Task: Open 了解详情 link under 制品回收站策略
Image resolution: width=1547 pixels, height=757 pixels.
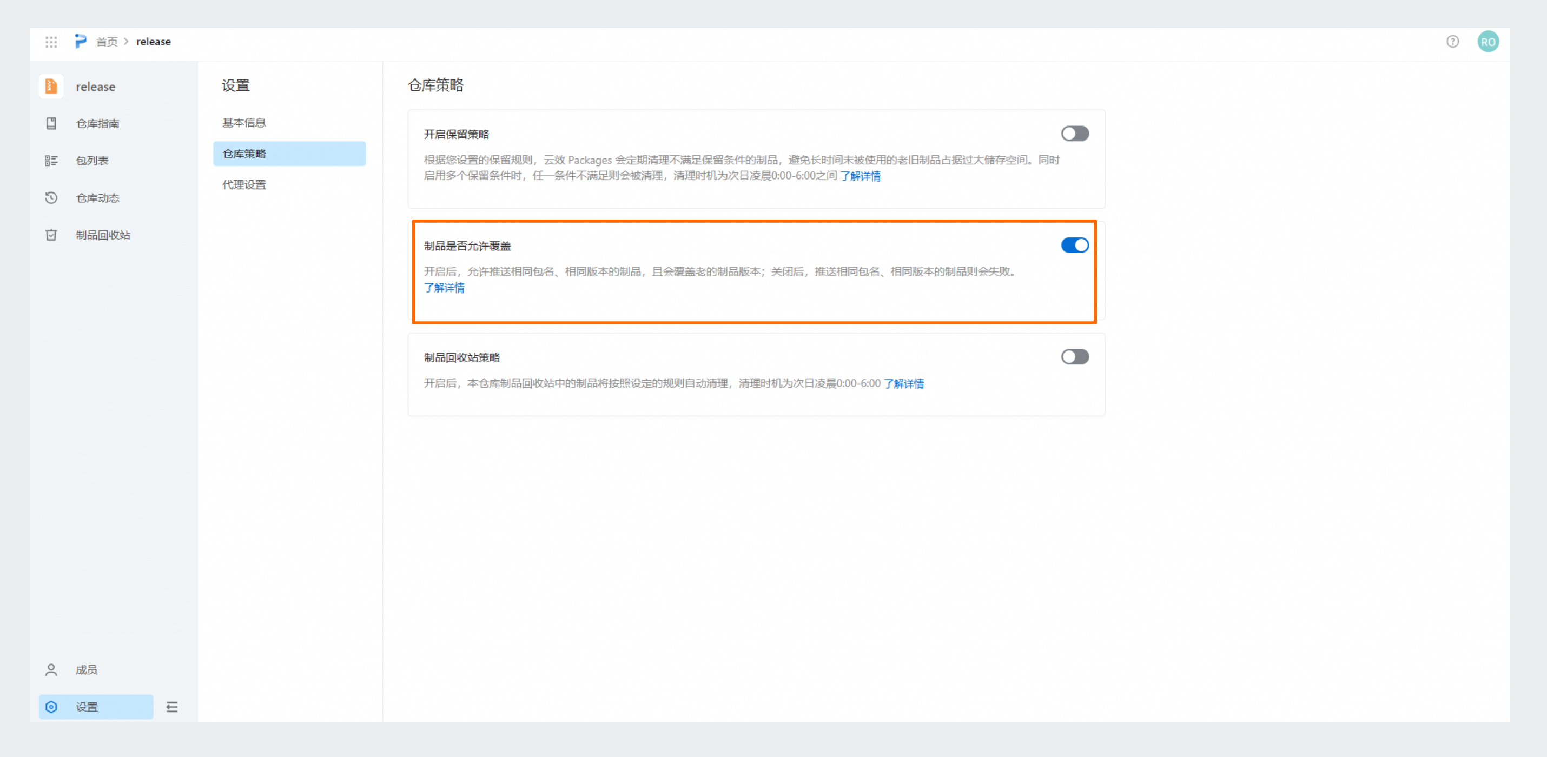Action: (903, 383)
